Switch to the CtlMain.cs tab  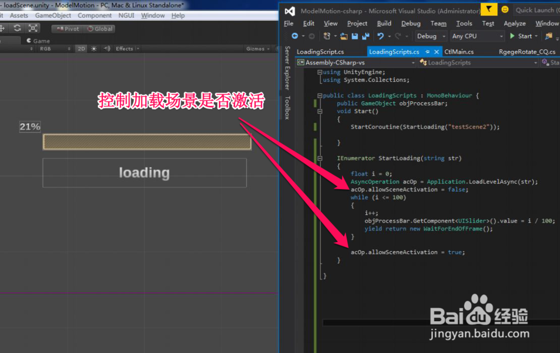(x=461, y=50)
